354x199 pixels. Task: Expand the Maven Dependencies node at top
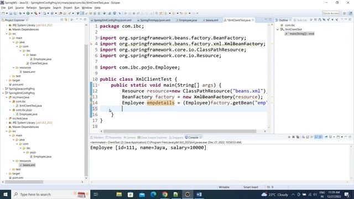coord(7,29)
